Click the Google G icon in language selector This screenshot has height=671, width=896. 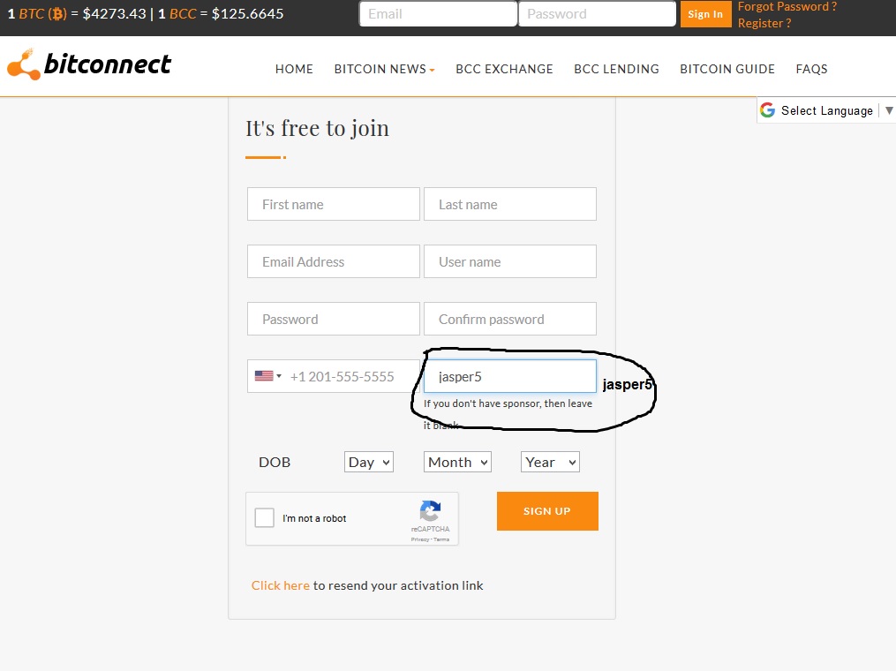pyautogui.click(x=767, y=109)
